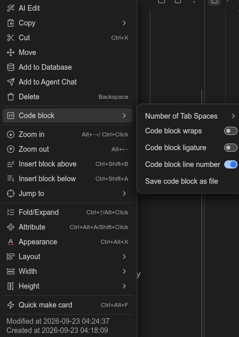Click the Add to Database cylinder icon
The height and width of the screenshot is (337, 239).
(x=11, y=67)
